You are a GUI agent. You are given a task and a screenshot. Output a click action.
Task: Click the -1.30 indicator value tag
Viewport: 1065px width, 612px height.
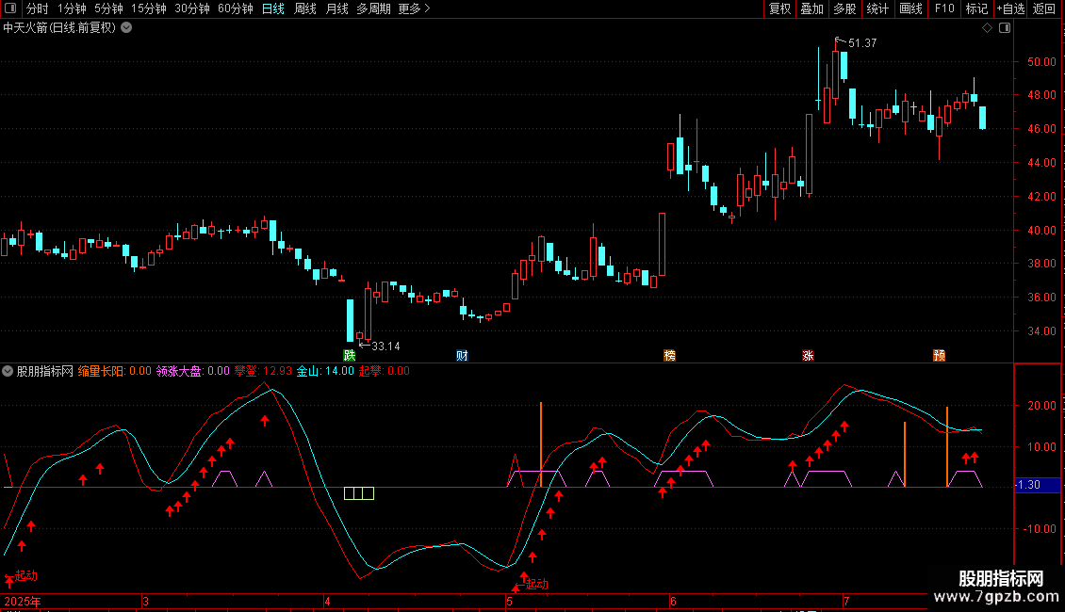click(x=1037, y=485)
